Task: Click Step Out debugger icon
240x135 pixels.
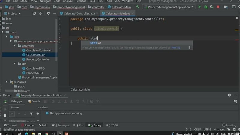Action: click(71, 101)
